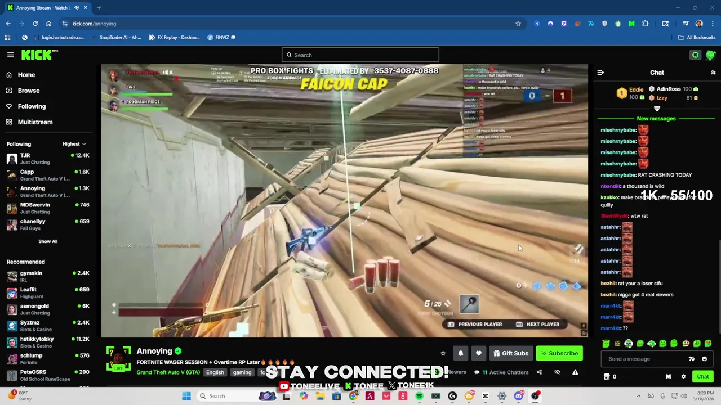
Task: Open Capp's followed channel
Action: click(x=48, y=175)
